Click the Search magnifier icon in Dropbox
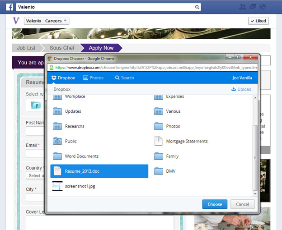 (117, 78)
